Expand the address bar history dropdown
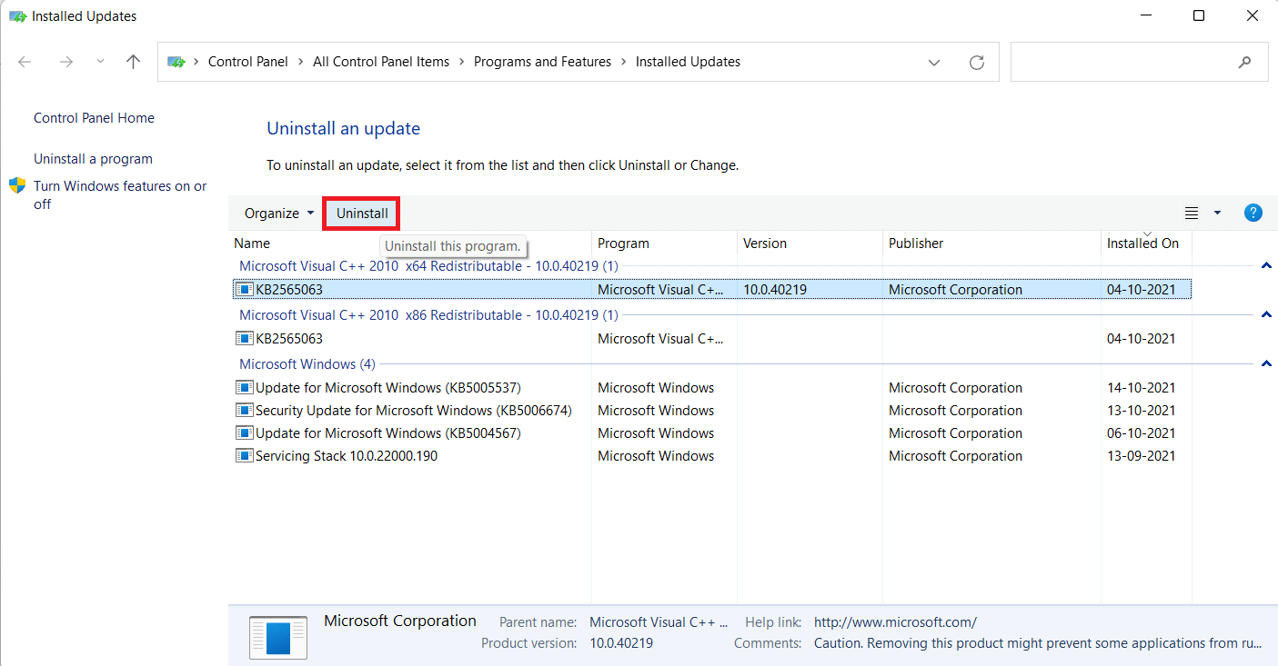This screenshot has height=666, width=1278. 934,63
